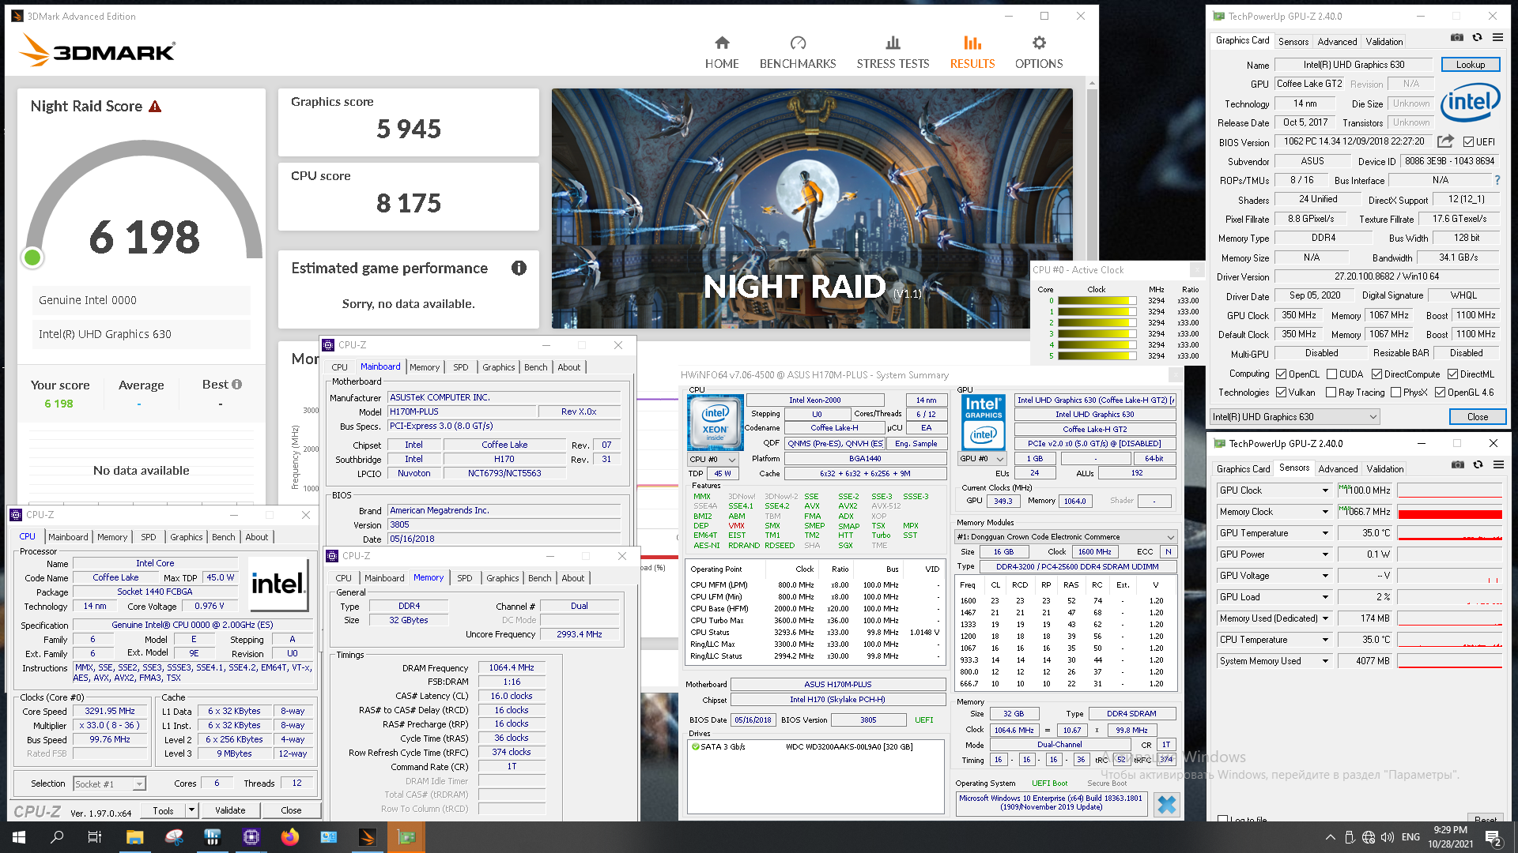Open the GPU-Z hamburger menu in the top window
The image size is (1518, 853).
tap(1497, 37)
